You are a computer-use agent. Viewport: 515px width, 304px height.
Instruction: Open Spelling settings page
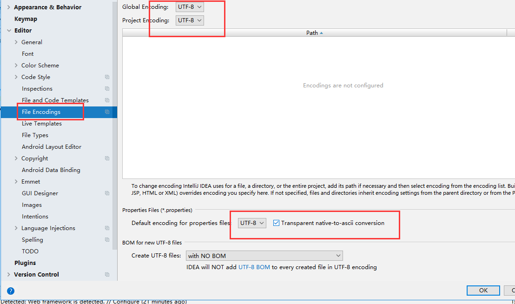(32, 240)
